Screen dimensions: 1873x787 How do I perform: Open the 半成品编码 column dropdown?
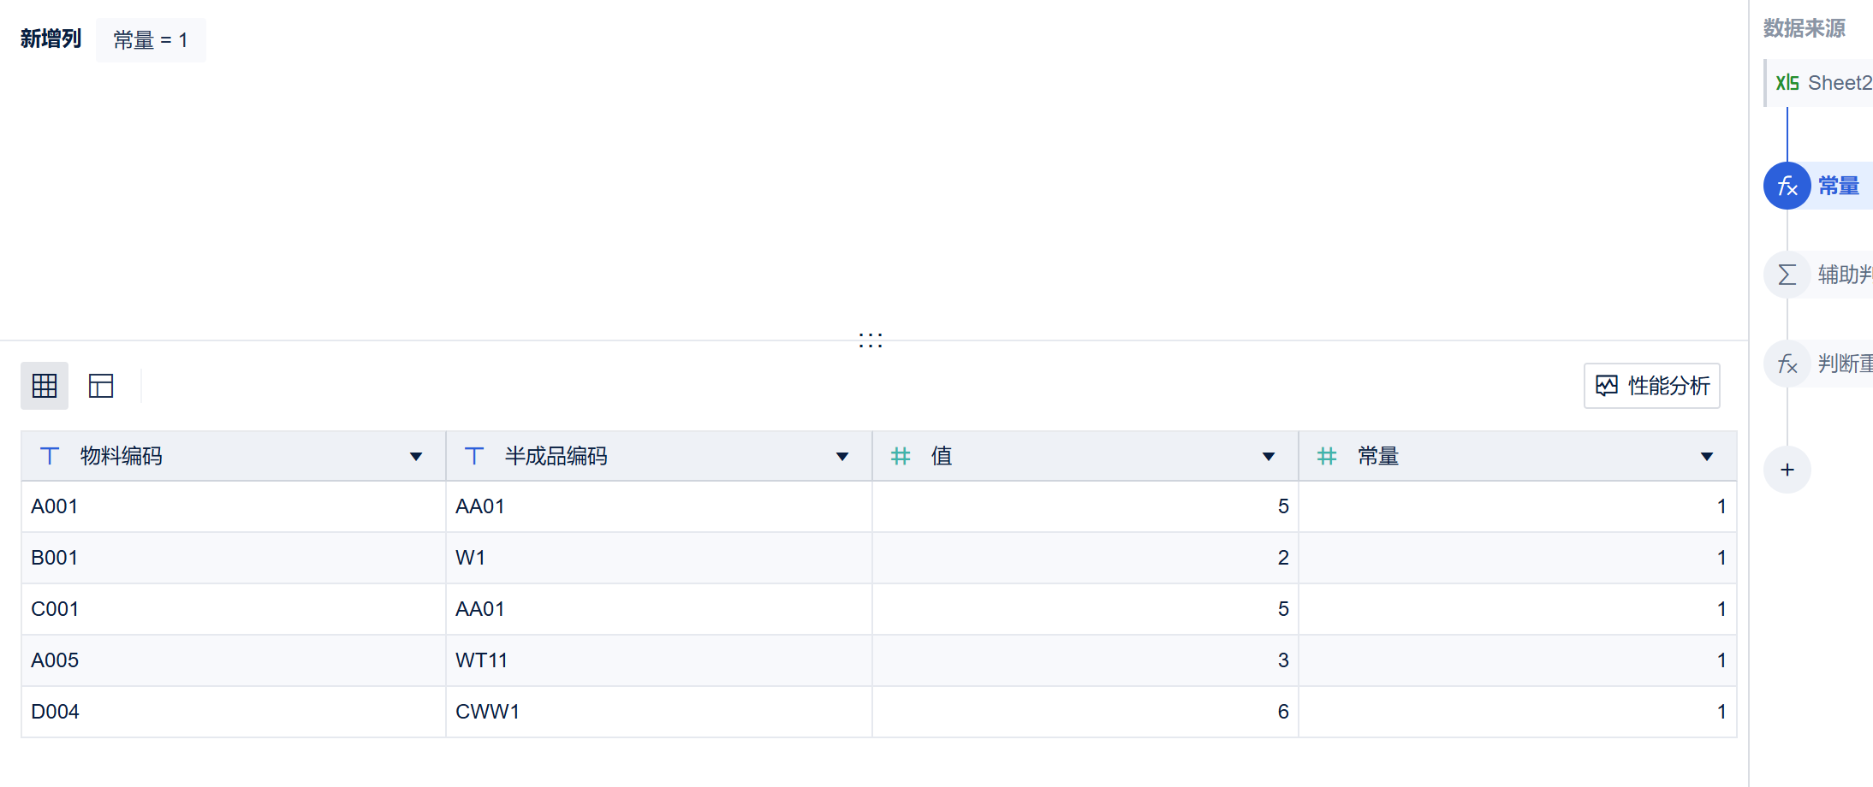[x=842, y=457]
